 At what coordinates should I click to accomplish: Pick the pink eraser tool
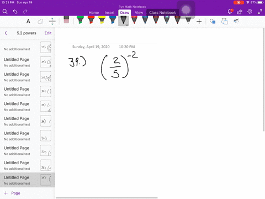66,20
